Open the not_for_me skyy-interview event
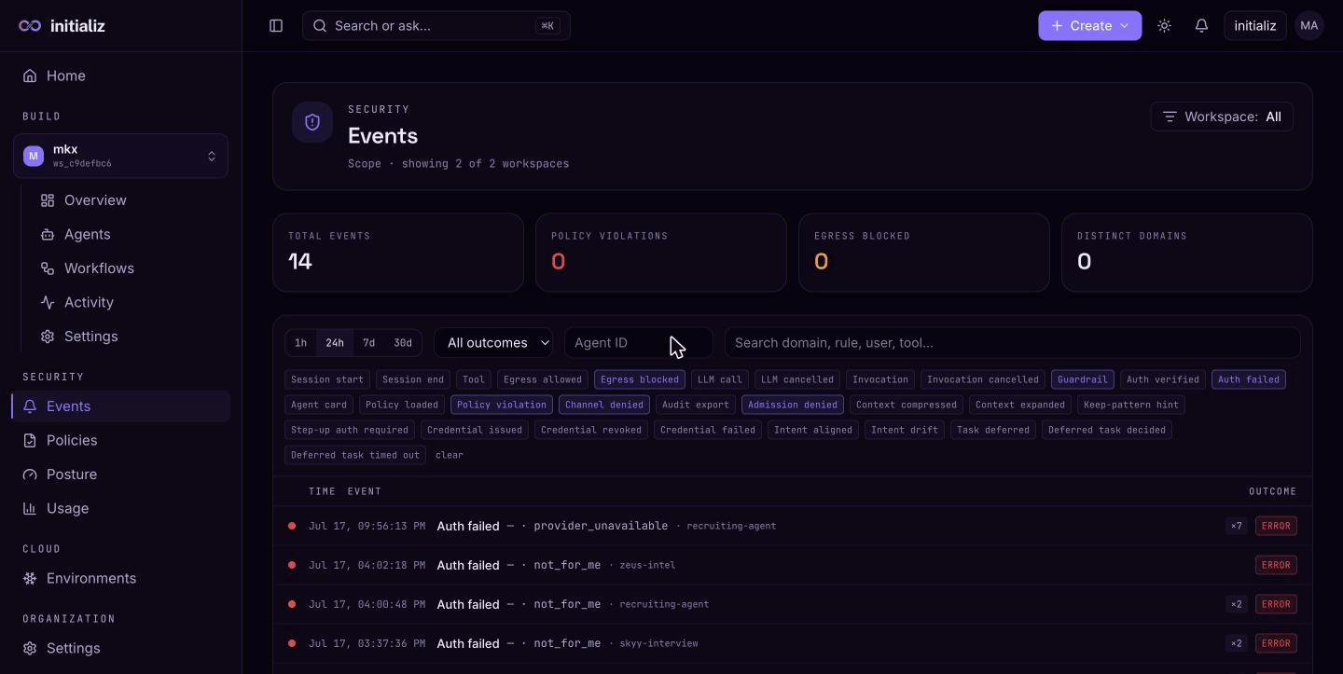Viewport: 1343px width, 674px height. coord(793,643)
